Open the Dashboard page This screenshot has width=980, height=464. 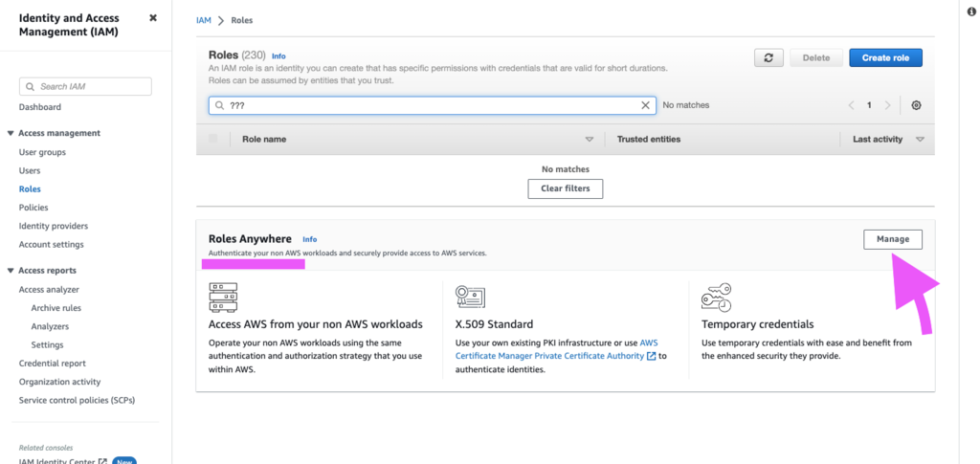click(40, 107)
